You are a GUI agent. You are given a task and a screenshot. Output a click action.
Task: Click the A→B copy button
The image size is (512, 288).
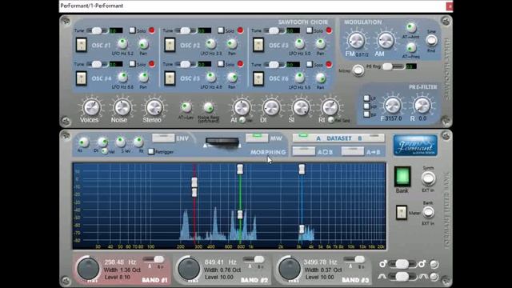[x=353, y=151]
